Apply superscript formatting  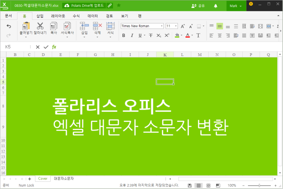tap(167, 35)
